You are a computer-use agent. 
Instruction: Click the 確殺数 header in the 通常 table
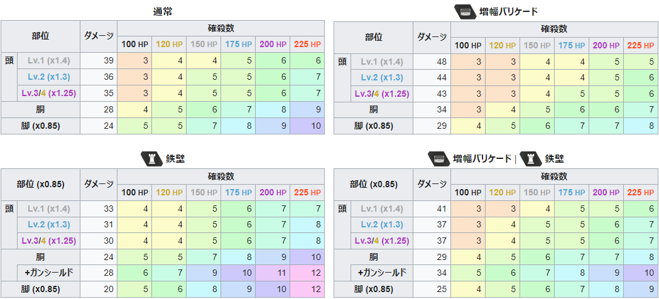pyautogui.click(x=221, y=28)
